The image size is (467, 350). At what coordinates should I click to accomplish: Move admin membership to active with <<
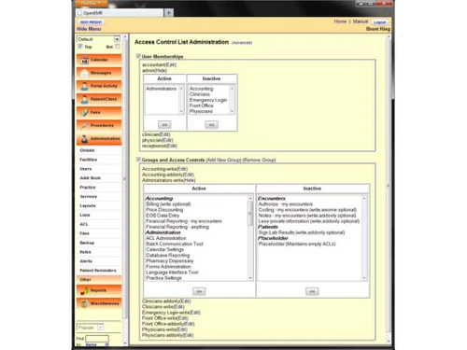[x=211, y=125]
